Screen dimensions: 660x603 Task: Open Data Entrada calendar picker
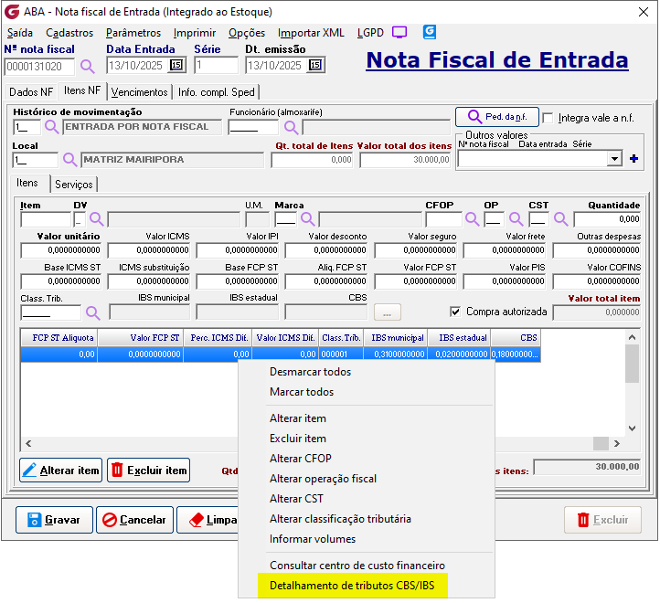pyautogui.click(x=176, y=65)
